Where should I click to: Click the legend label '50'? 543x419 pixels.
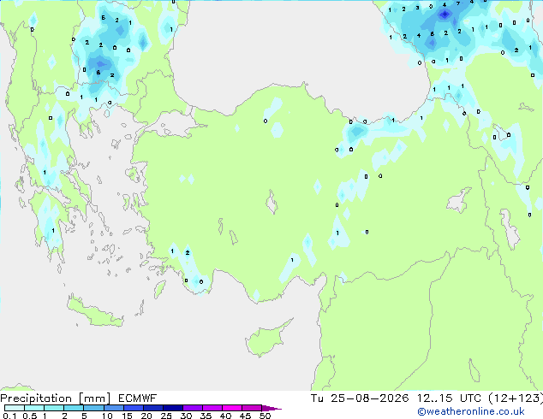coord(265,416)
